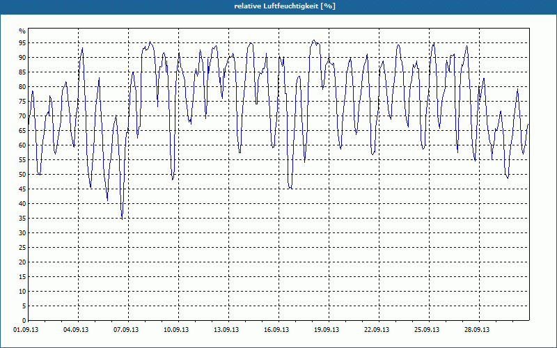
Task: Click the chart title 'relative Luftfeuchtigkeit [%]'
Action: tap(285, 6)
